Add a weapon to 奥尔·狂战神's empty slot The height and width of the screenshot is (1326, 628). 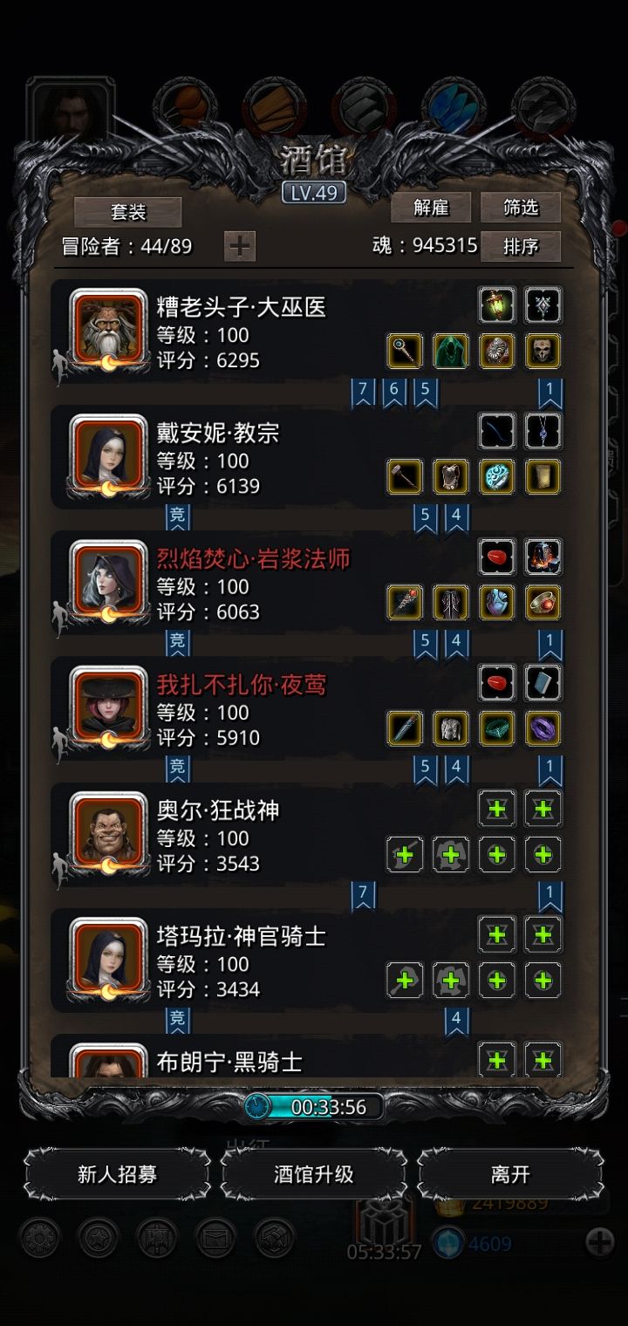[x=405, y=855]
